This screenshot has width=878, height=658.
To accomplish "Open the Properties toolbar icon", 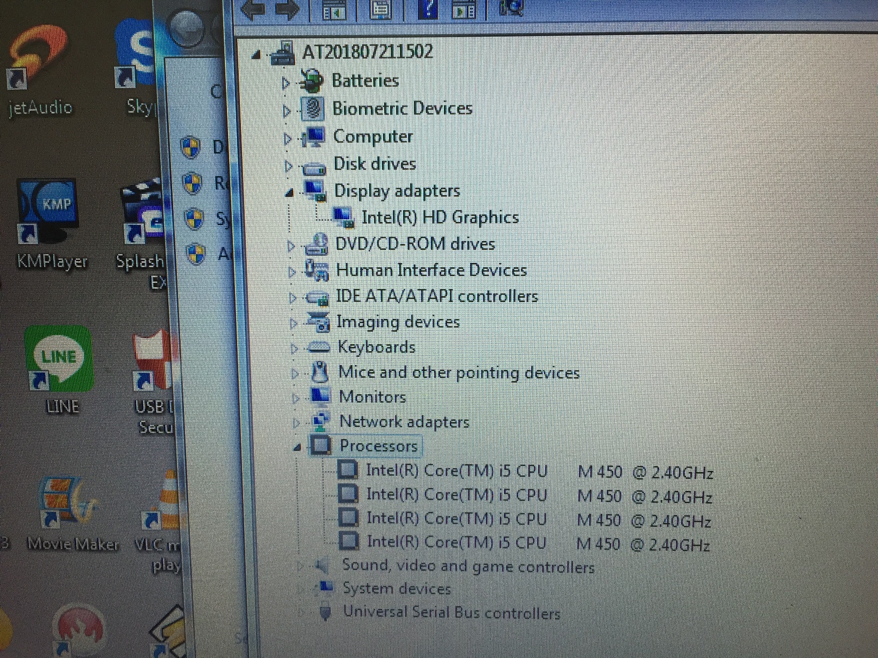I will pos(381,9).
